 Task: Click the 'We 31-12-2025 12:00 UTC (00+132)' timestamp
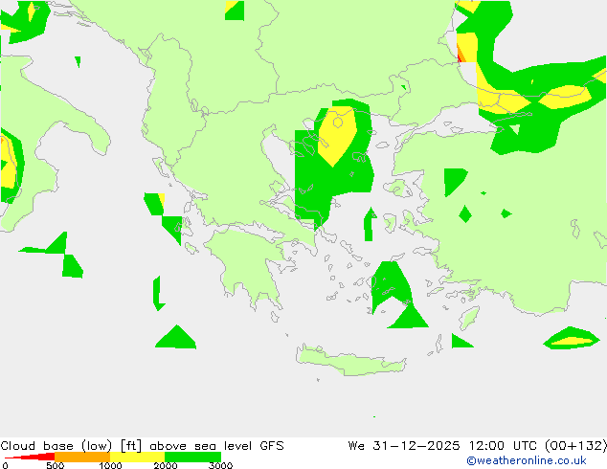point(478,446)
